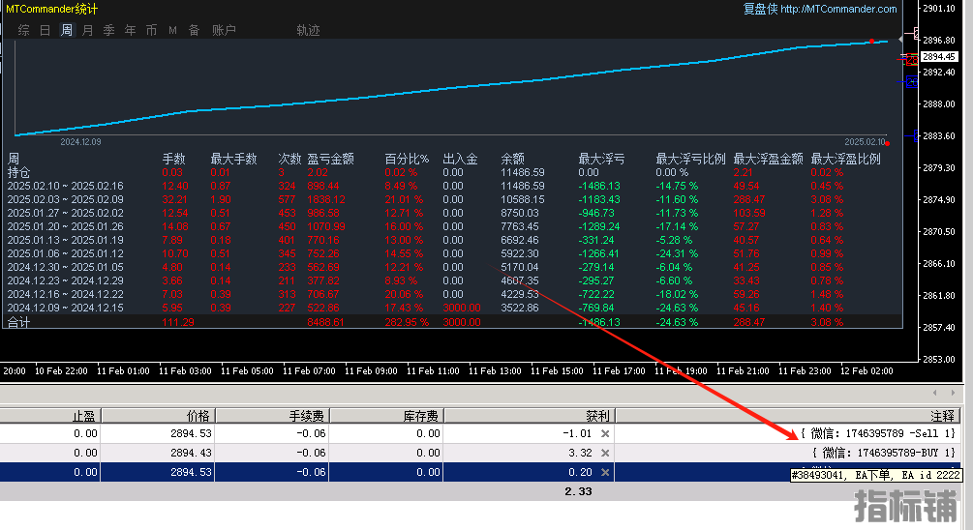Switch to the 日 daily tab
The width and height of the screenshot is (973, 530).
pyautogui.click(x=45, y=30)
